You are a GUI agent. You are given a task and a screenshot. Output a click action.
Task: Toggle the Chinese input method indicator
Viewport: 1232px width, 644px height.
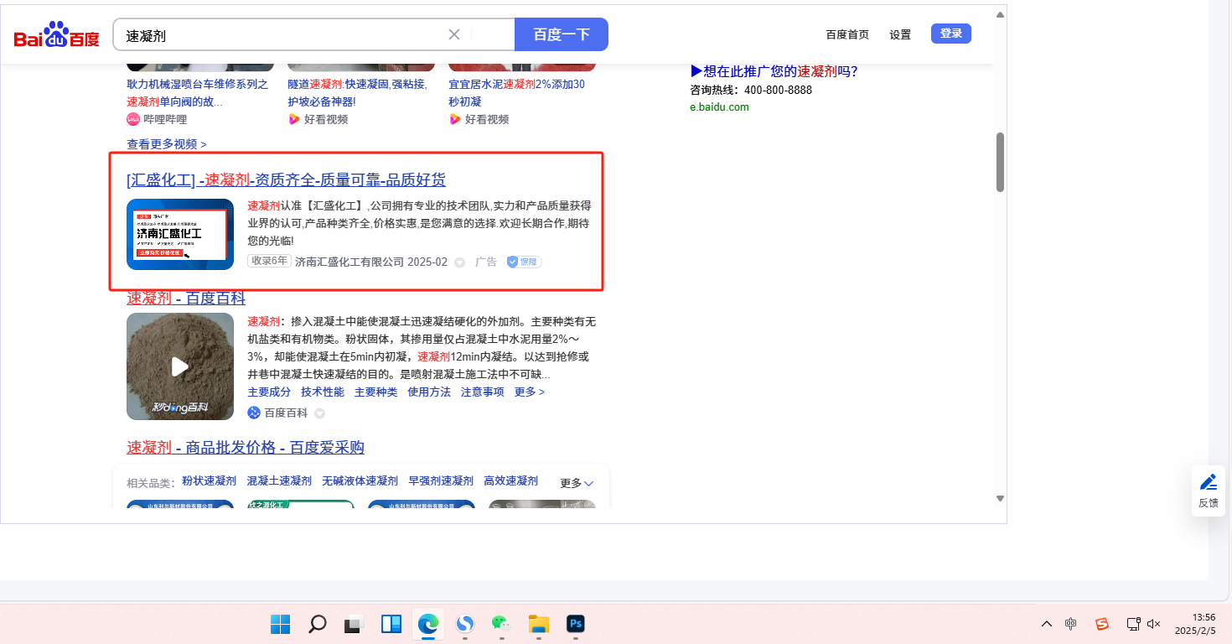point(1071,624)
